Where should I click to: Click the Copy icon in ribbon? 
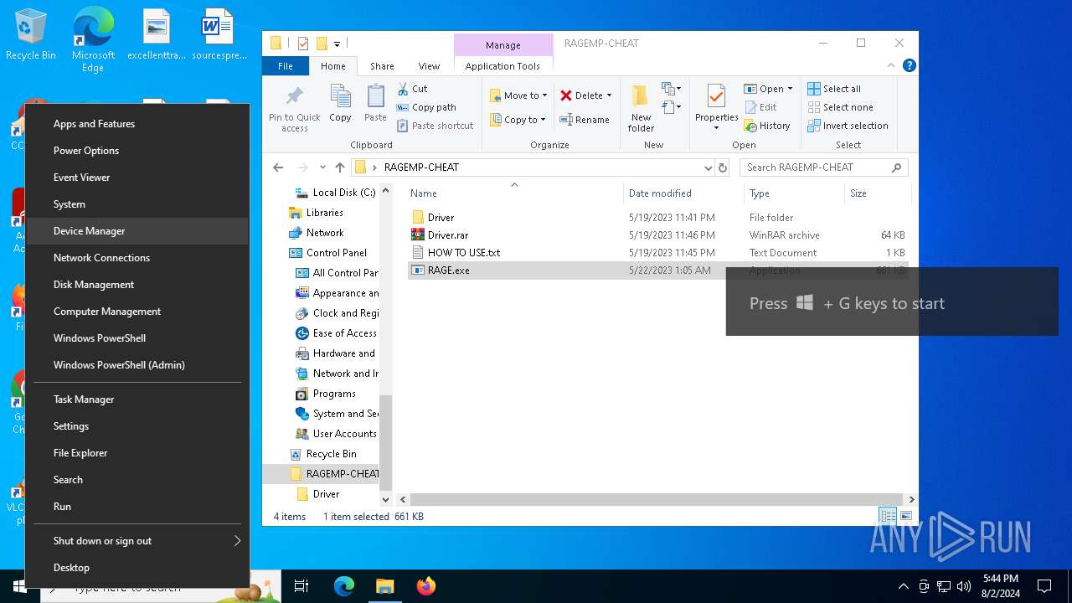point(340,104)
